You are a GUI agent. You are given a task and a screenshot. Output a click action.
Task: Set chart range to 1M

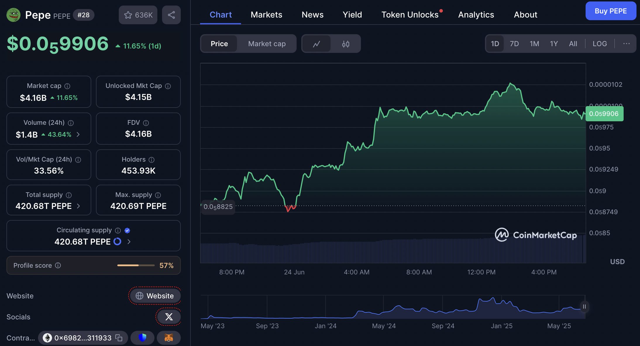click(x=534, y=44)
